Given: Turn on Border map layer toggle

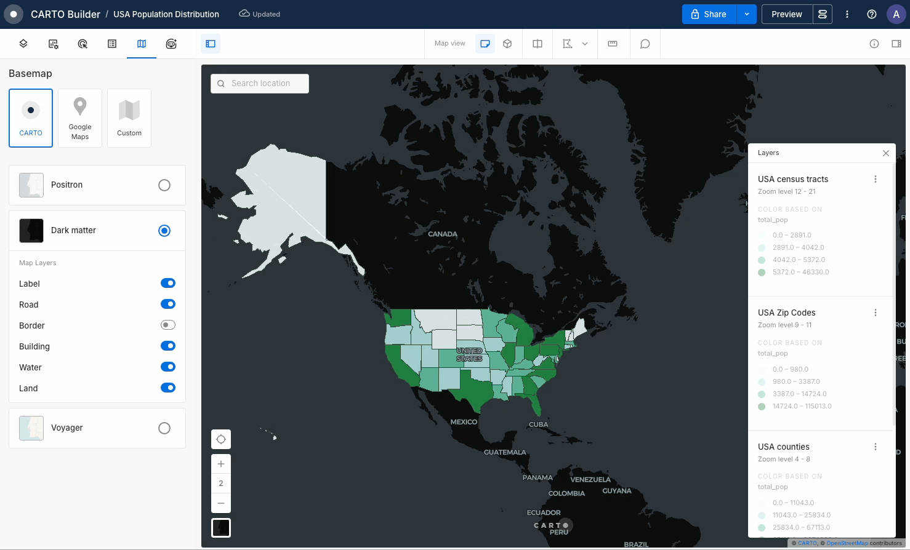Looking at the screenshot, I should (x=167, y=325).
